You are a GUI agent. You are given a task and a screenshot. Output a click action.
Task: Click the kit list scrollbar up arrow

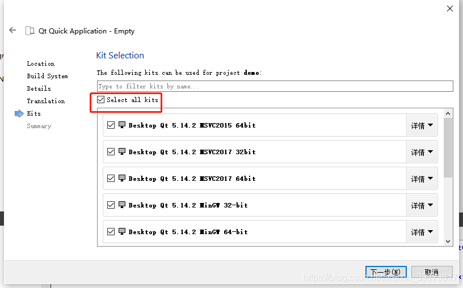(x=448, y=113)
